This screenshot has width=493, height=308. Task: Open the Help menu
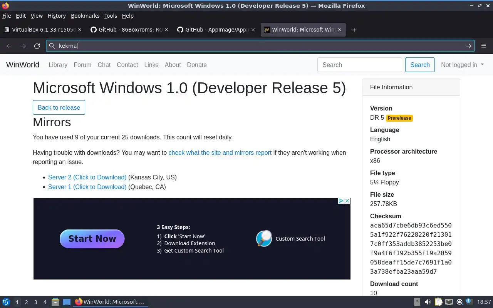[128, 16]
